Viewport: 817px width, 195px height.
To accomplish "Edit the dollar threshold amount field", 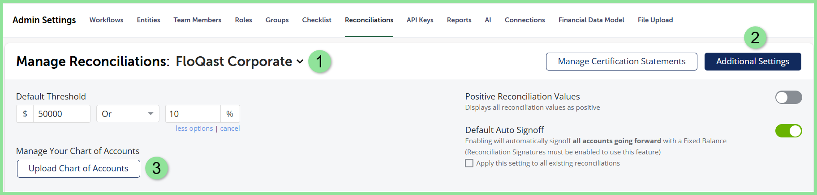I will tap(62, 114).
